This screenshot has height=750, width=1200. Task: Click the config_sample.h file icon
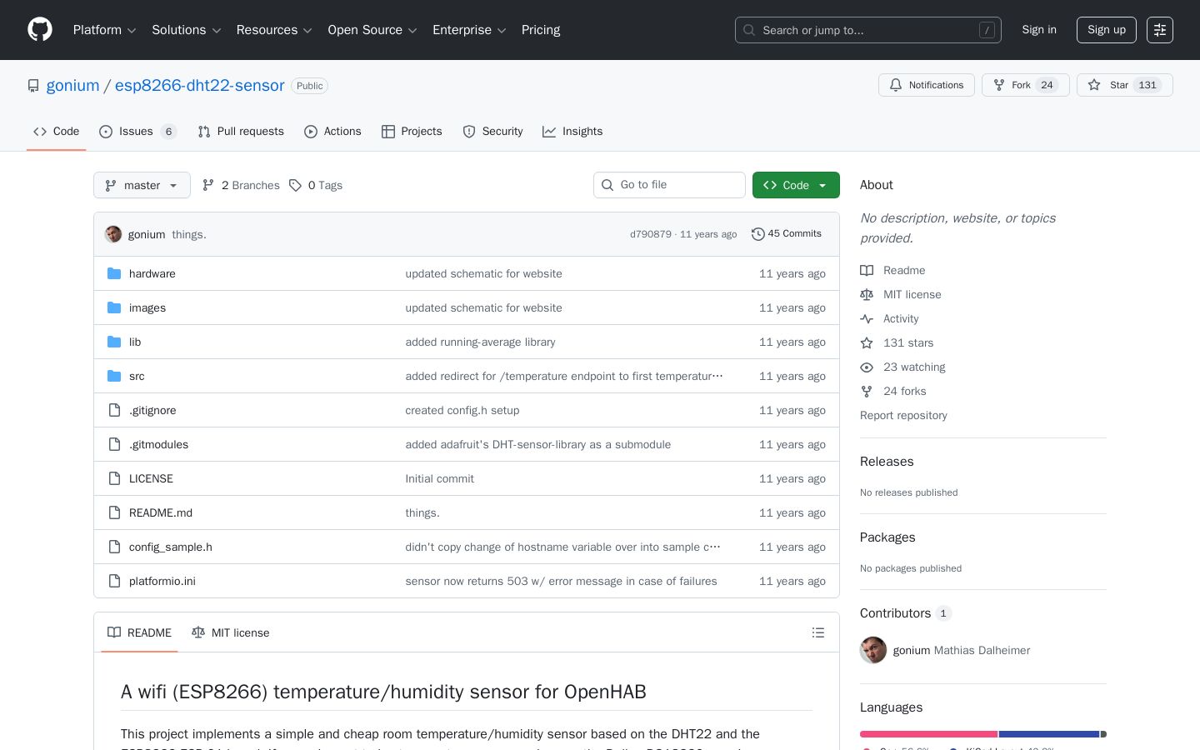pyautogui.click(x=114, y=547)
